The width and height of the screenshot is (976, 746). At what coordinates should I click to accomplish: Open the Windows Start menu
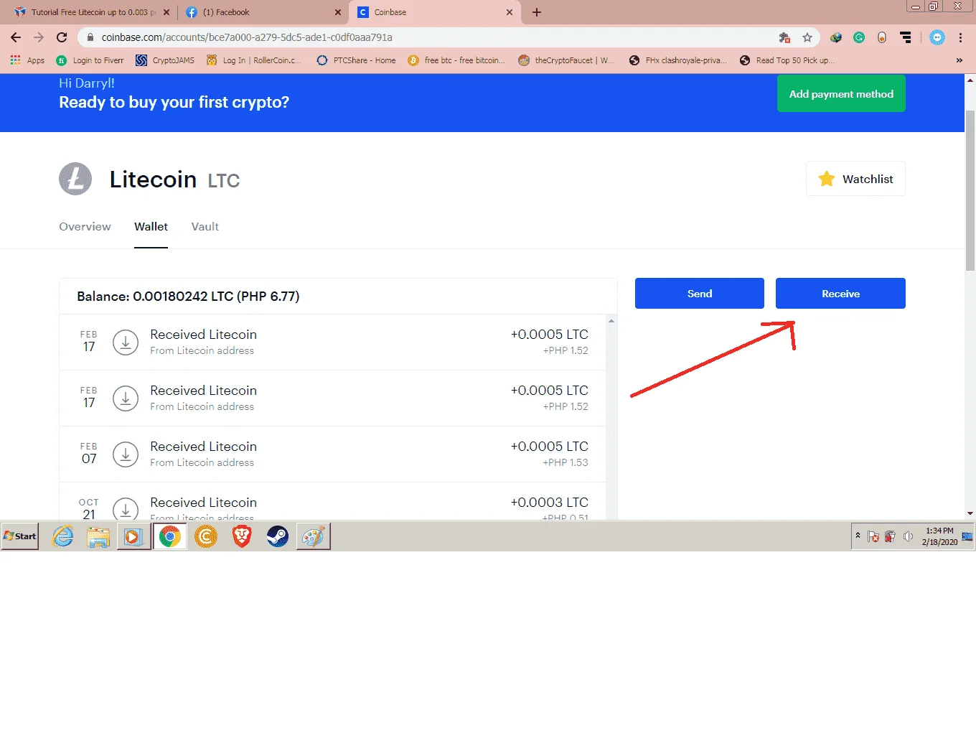(x=20, y=536)
